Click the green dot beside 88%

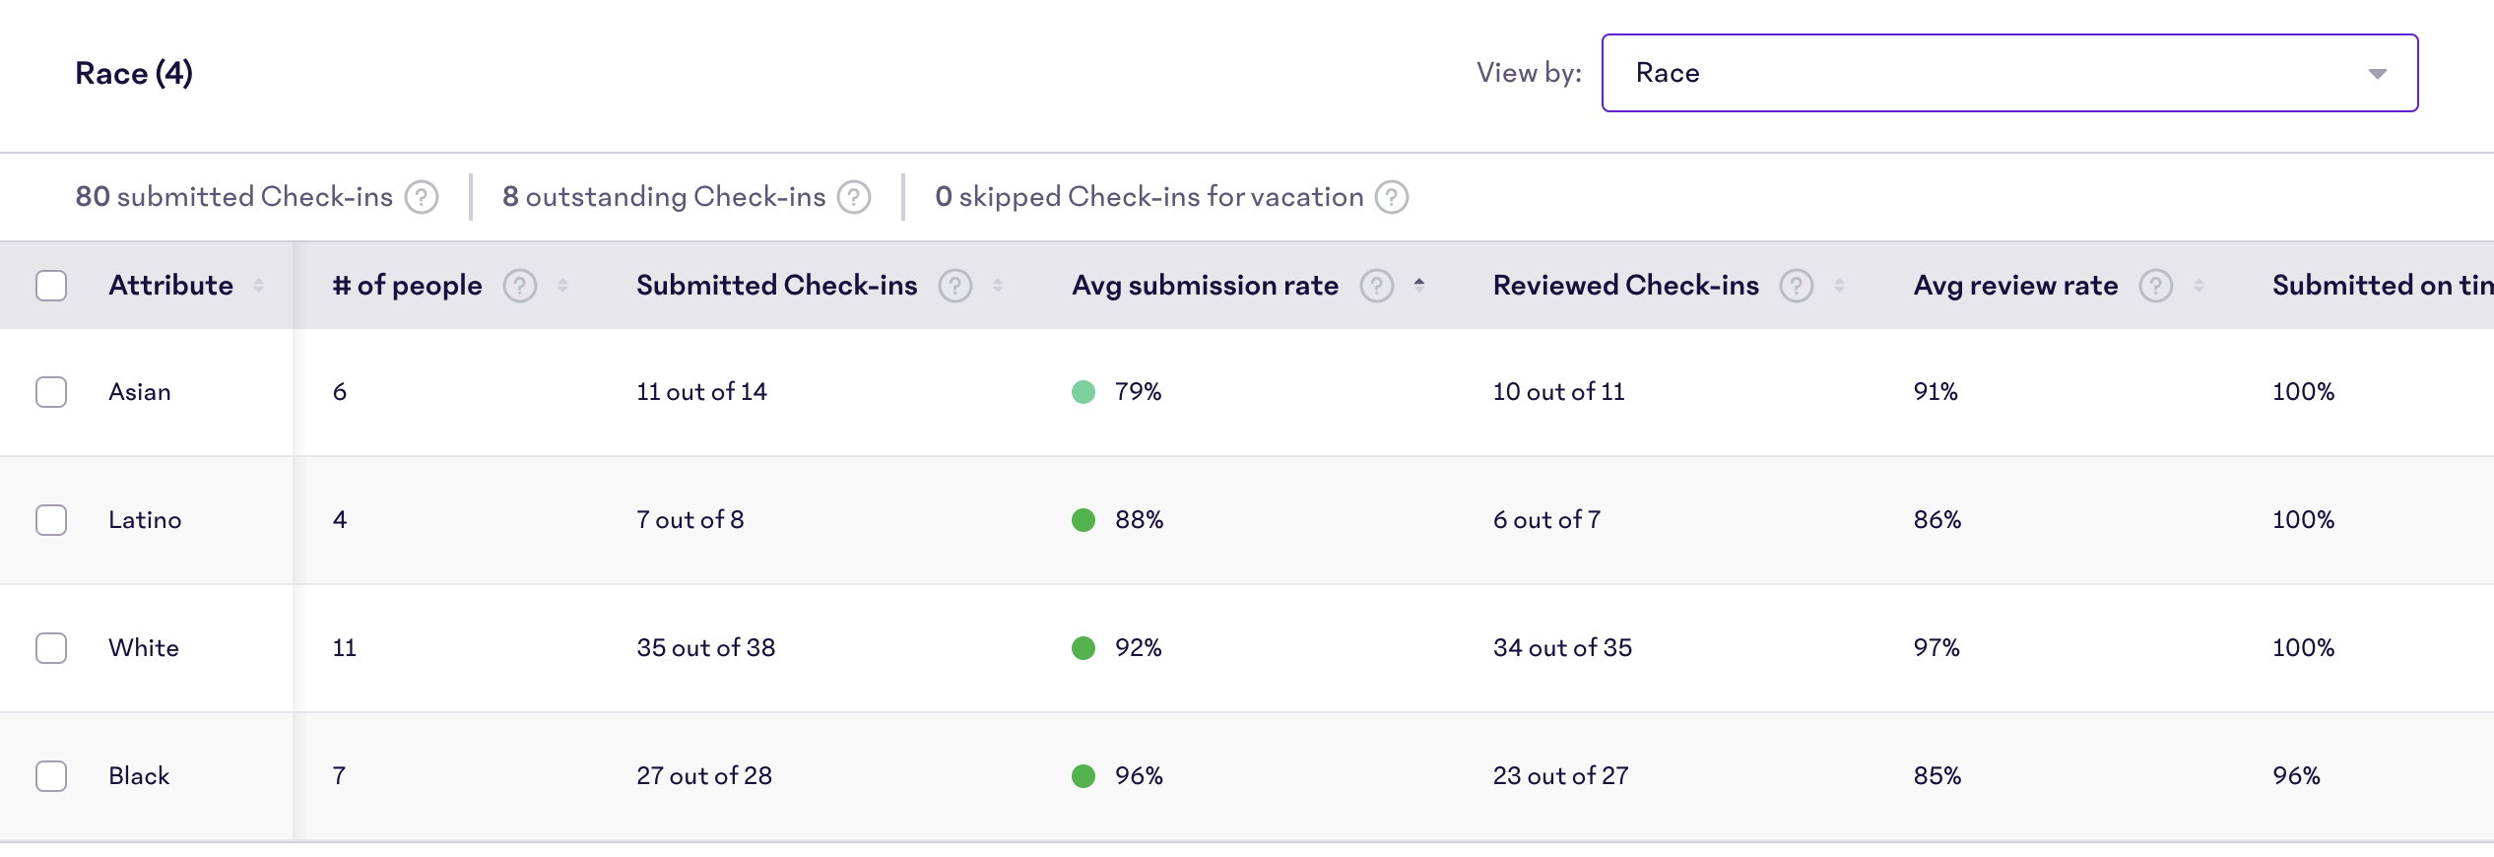tap(1083, 520)
